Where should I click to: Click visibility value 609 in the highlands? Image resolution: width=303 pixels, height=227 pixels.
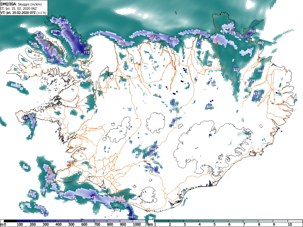pyautogui.click(x=174, y=107)
